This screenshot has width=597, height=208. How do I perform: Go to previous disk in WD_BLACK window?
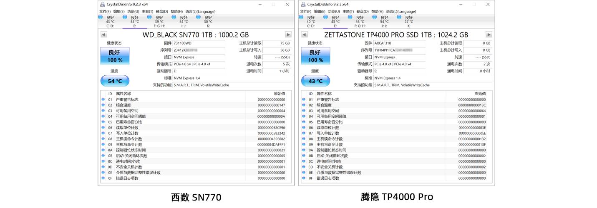click(104, 35)
